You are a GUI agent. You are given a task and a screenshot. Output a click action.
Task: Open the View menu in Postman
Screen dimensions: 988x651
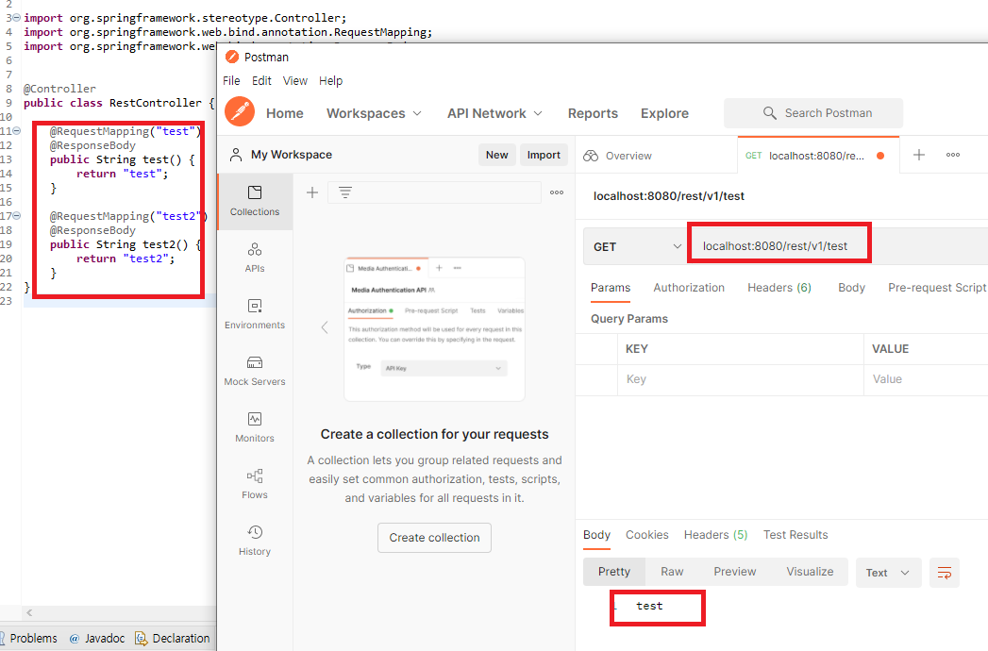[x=294, y=80]
